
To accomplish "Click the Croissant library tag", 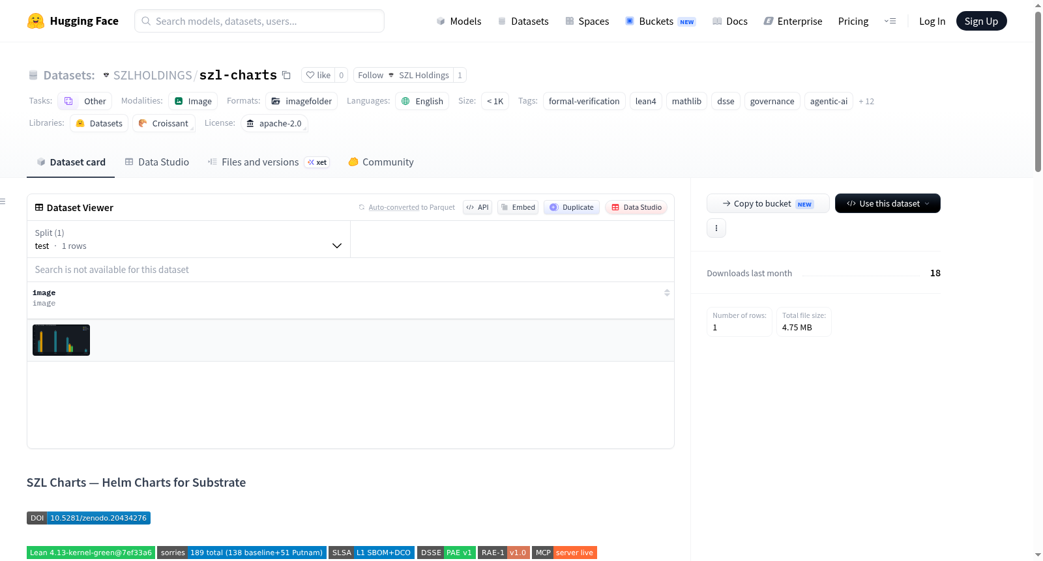I will point(164,123).
